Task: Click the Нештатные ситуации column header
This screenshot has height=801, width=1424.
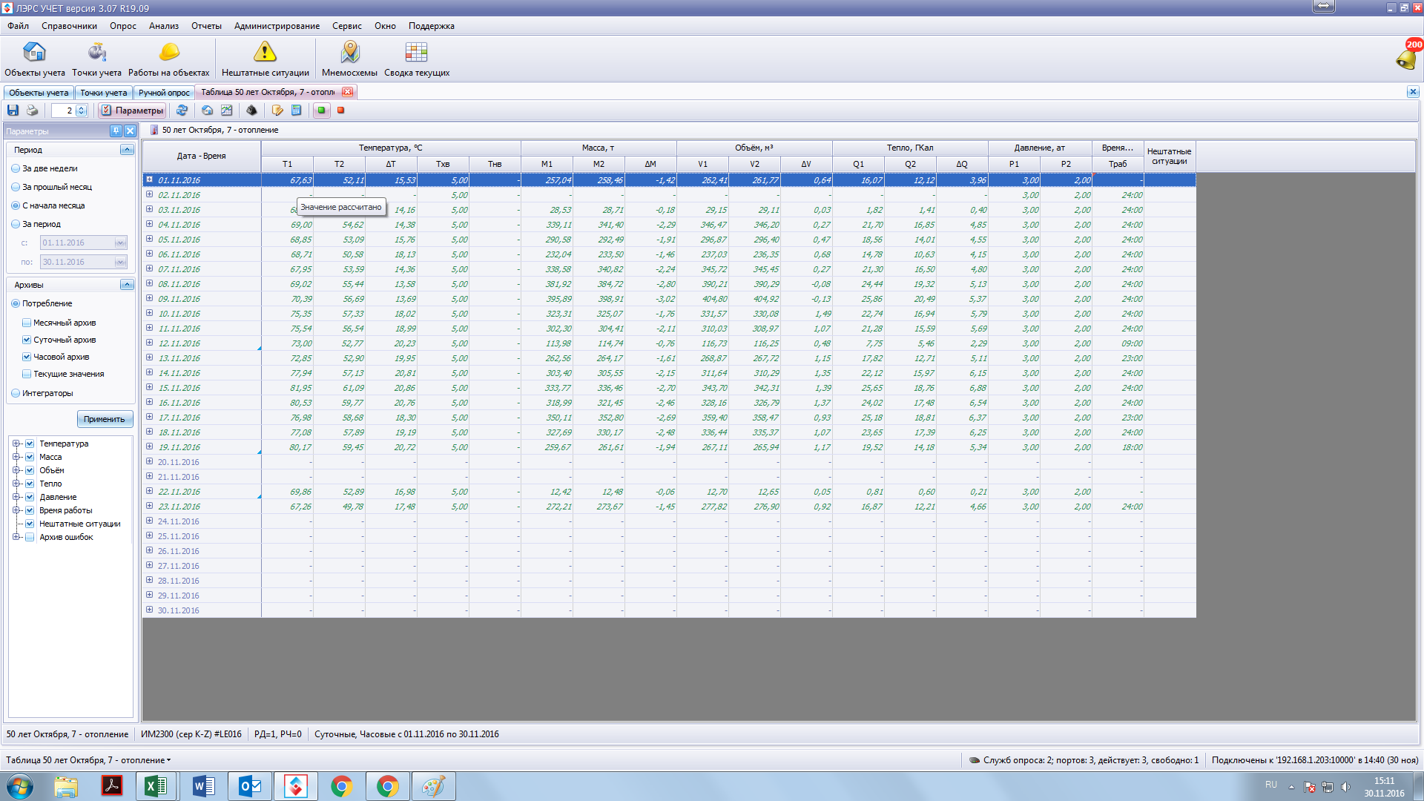Action: [1170, 156]
